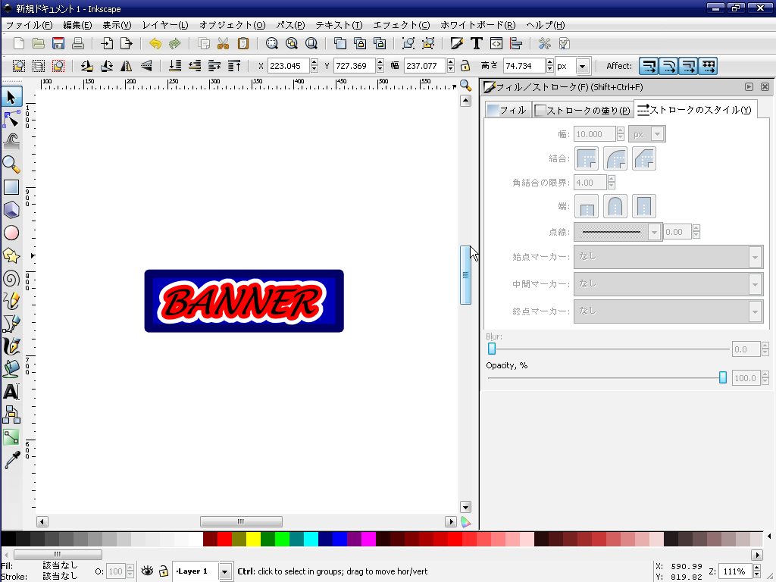
Task: Select the Gradient tool
Action: point(11,437)
